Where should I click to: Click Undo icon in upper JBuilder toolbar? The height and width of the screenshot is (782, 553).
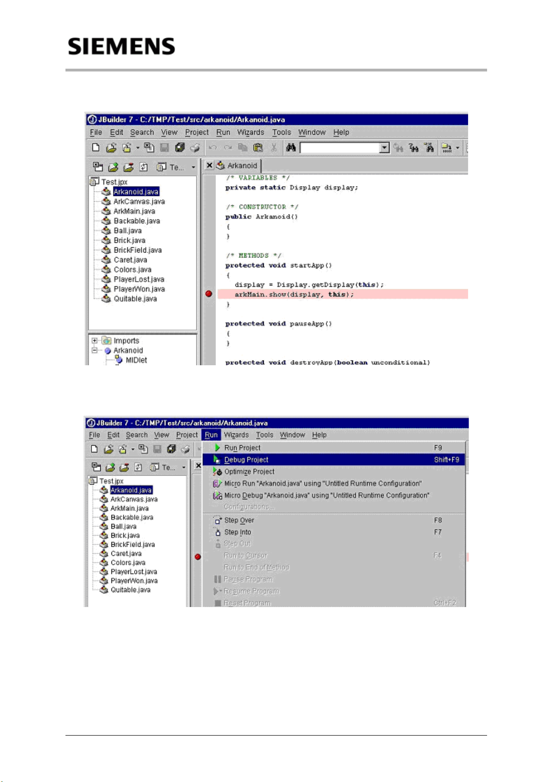click(213, 148)
